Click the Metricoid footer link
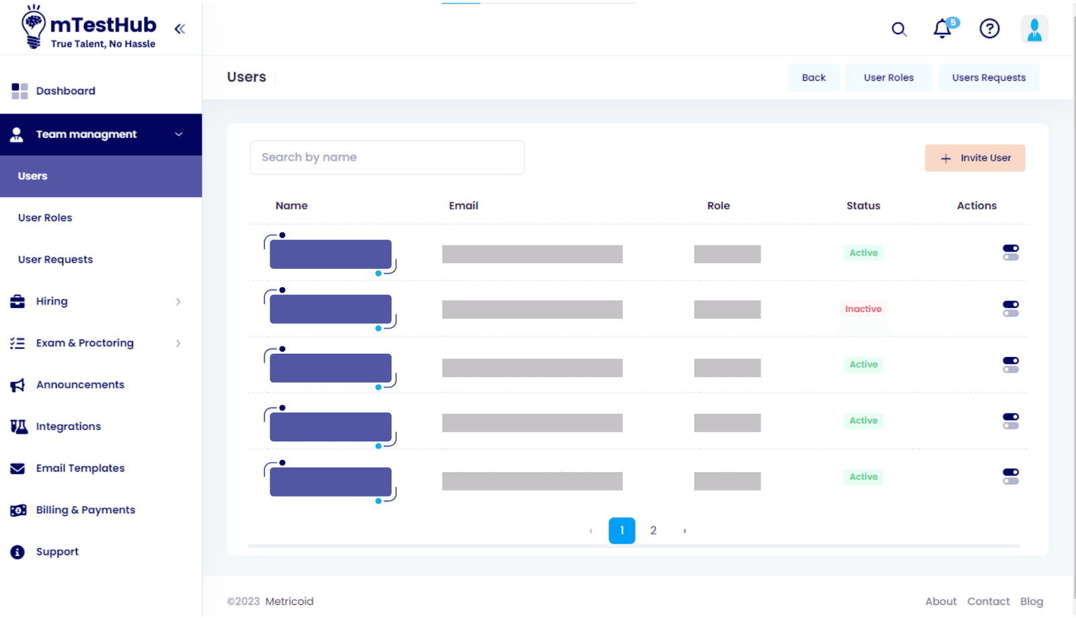The width and height of the screenshot is (1076, 618). (x=289, y=601)
